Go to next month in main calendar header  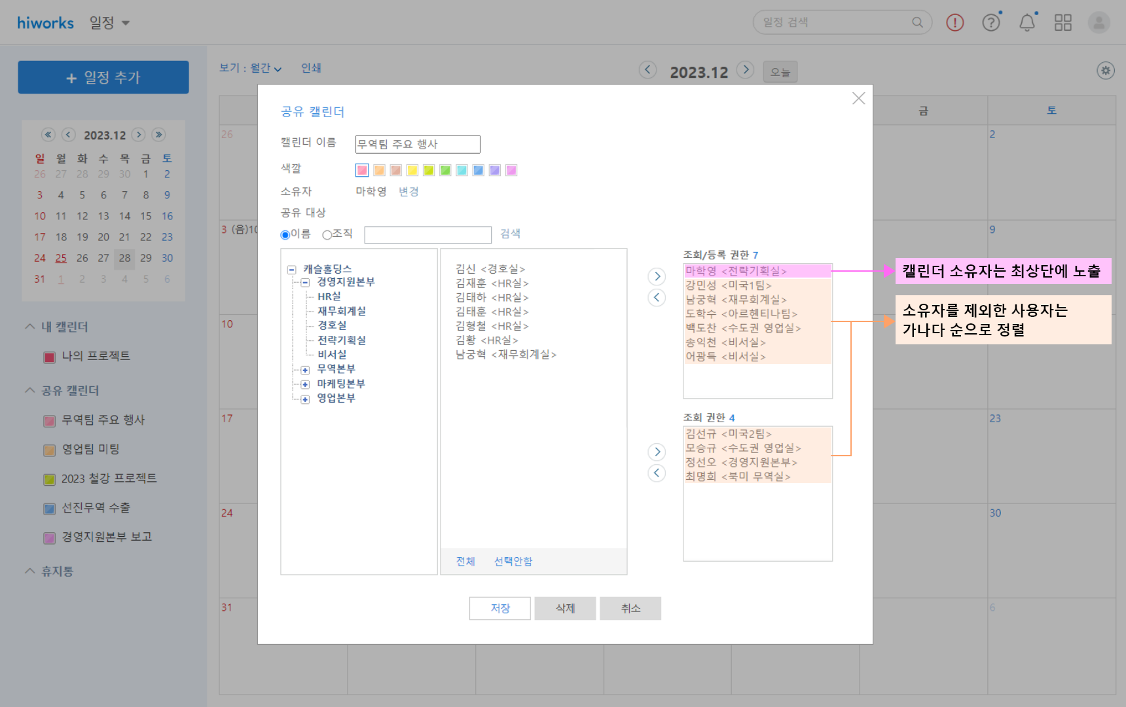745,69
